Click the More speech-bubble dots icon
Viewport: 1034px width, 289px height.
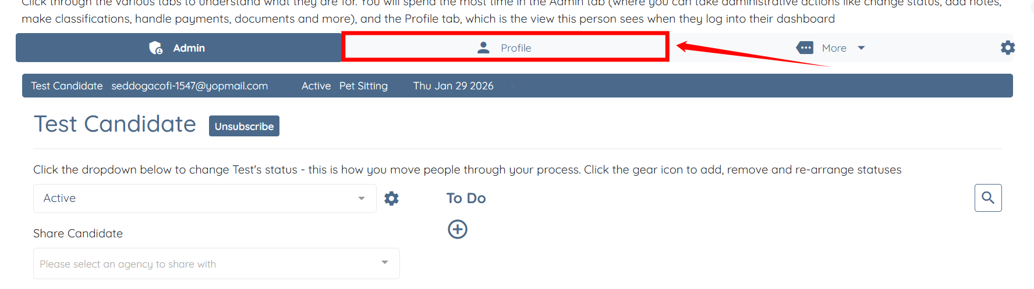click(805, 48)
